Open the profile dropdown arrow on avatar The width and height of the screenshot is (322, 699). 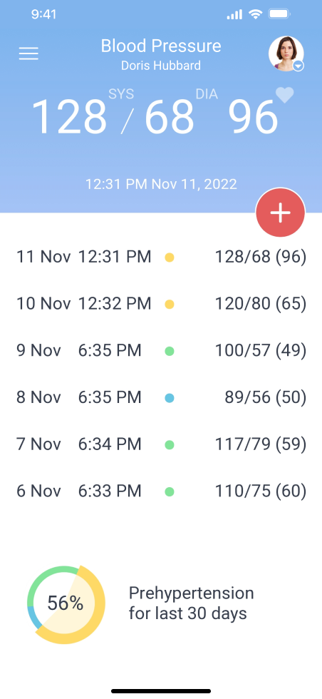pos(298,66)
